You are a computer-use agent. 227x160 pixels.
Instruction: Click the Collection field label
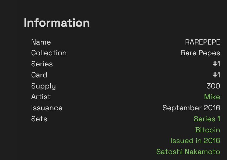(x=49, y=53)
